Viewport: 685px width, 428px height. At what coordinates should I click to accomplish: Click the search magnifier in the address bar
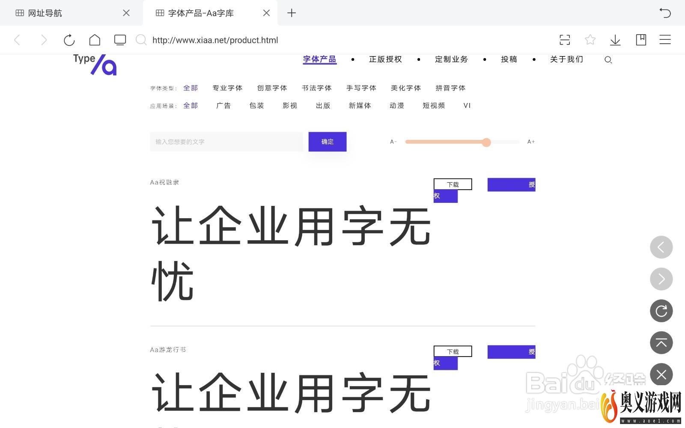click(x=141, y=40)
